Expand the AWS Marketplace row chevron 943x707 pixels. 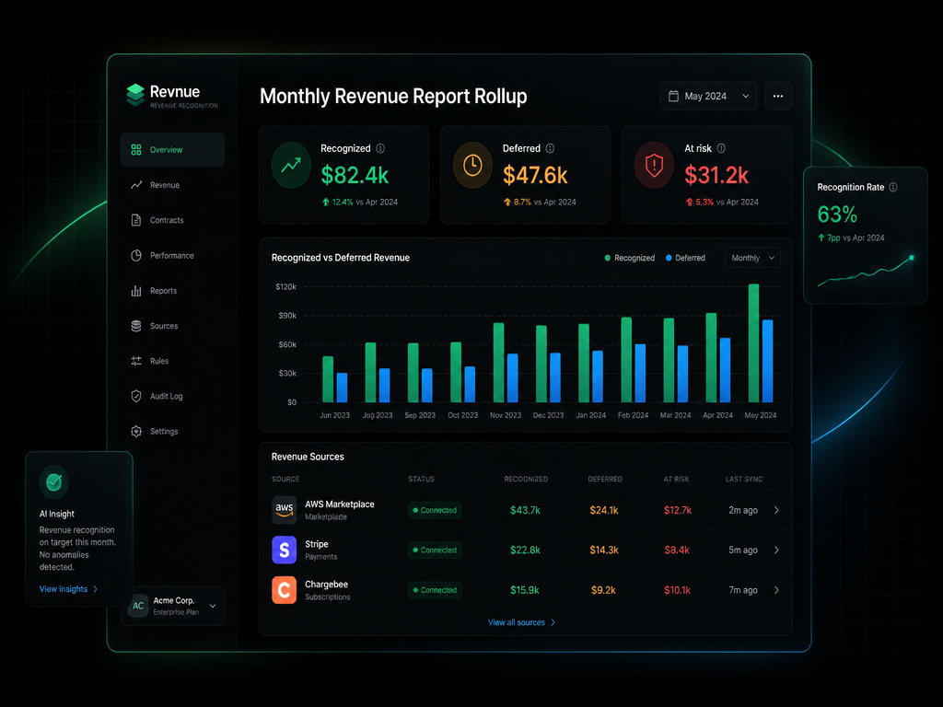776,510
